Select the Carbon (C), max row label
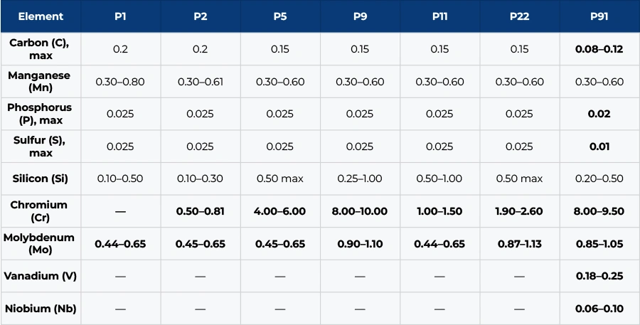The image size is (640, 325). coord(41,49)
